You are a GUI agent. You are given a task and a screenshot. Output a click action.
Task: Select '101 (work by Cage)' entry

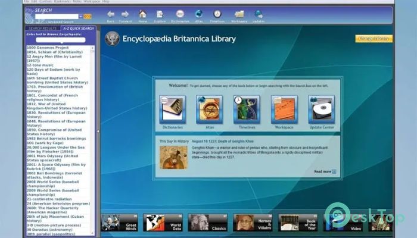(x=45, y=143)
